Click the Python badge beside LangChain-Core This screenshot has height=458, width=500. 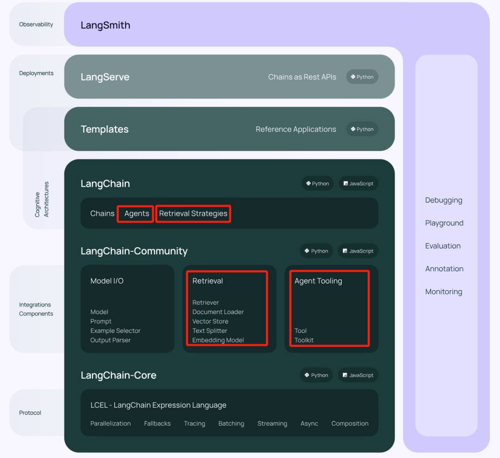click(316, 375)
